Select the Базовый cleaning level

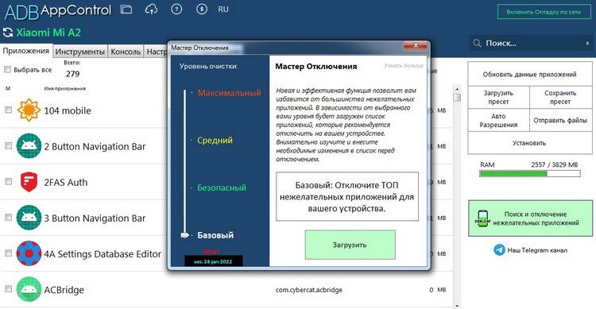point(215,235)
